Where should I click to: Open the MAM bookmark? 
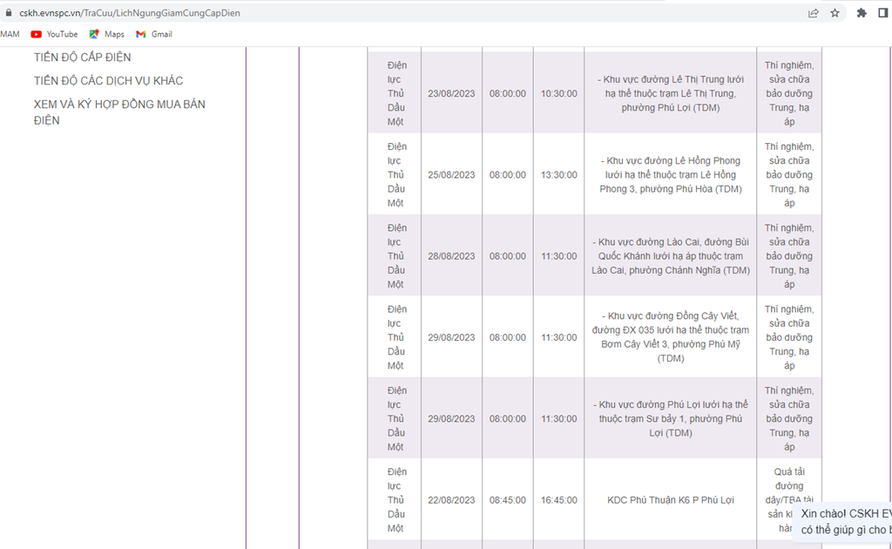click(x=10, y=34)
